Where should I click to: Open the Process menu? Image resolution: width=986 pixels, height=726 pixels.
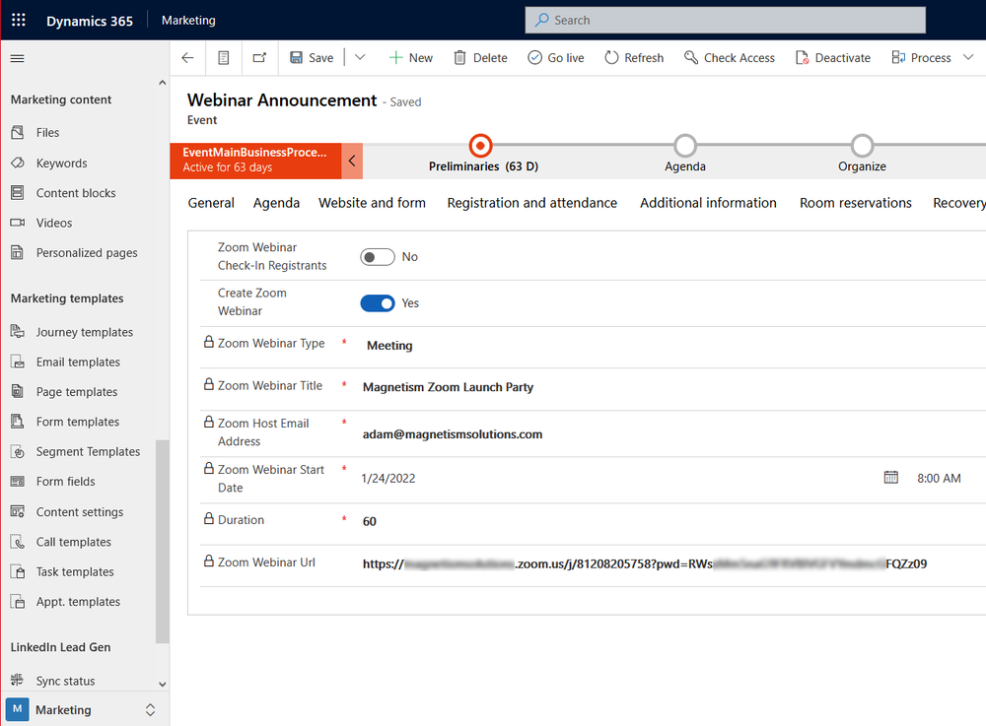(921, 58)
